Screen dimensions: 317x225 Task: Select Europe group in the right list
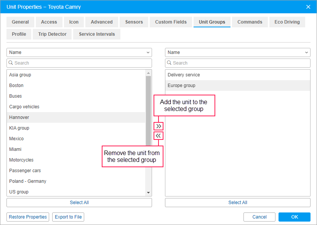tap(238, 86)
